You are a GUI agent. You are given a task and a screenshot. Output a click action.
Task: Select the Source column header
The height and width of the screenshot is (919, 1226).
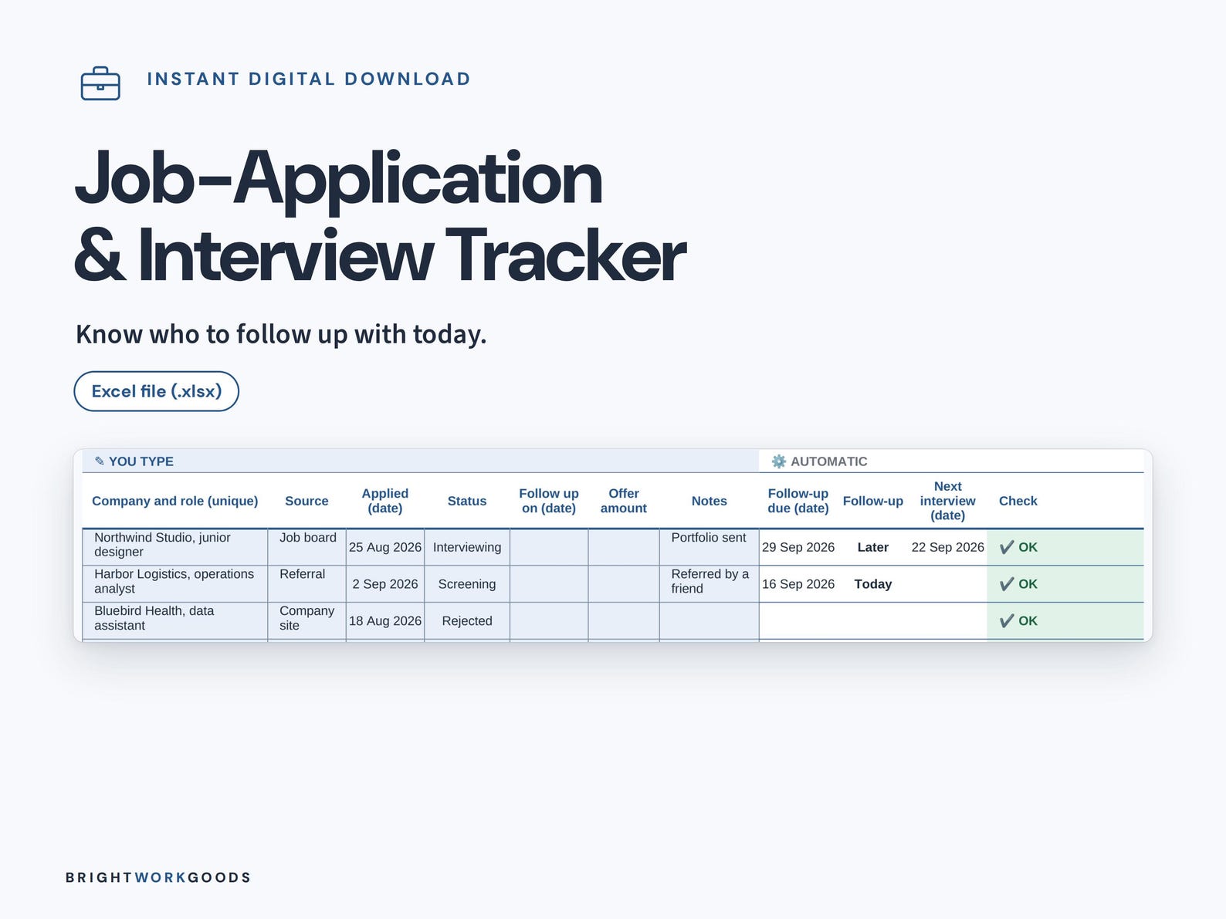click(306, 501)
